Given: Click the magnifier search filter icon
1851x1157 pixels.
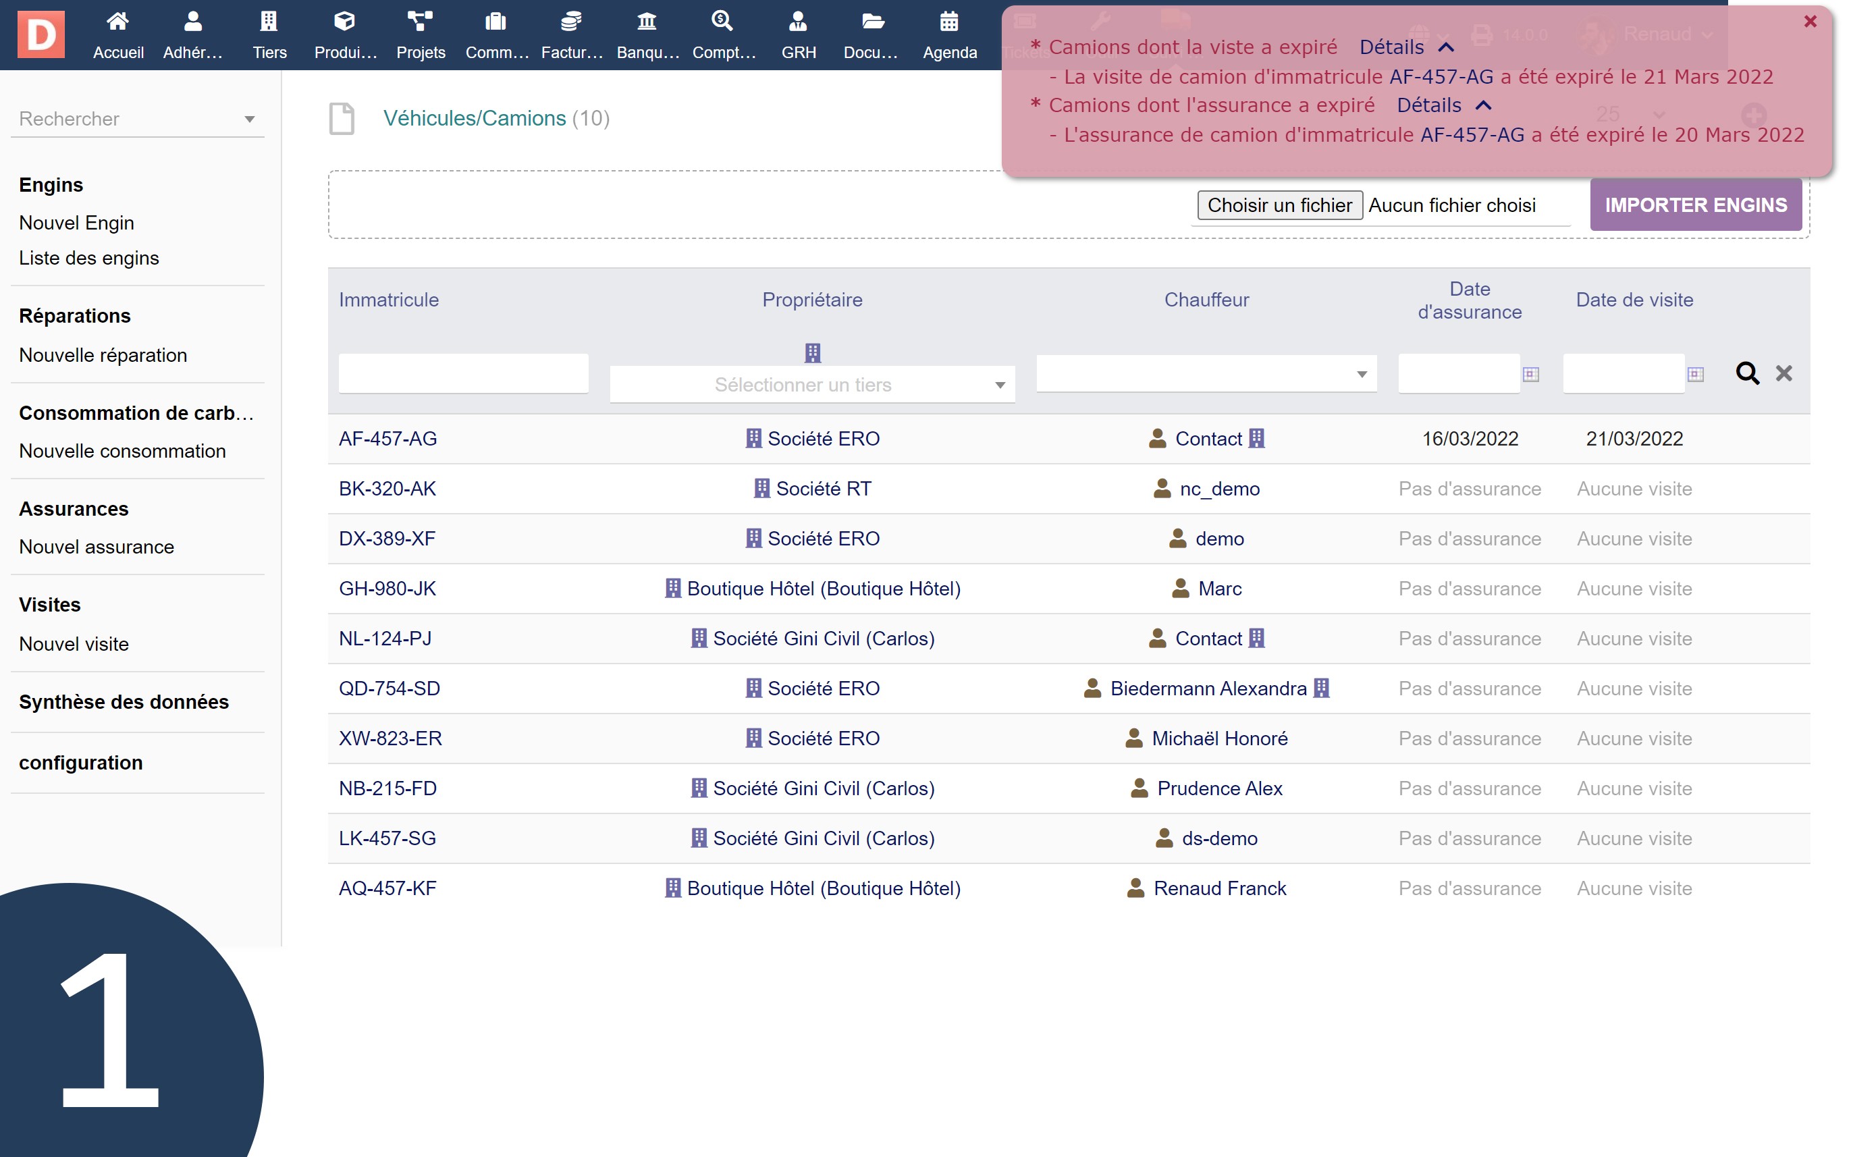Looking at the screenshot, I should [1747, 373].
